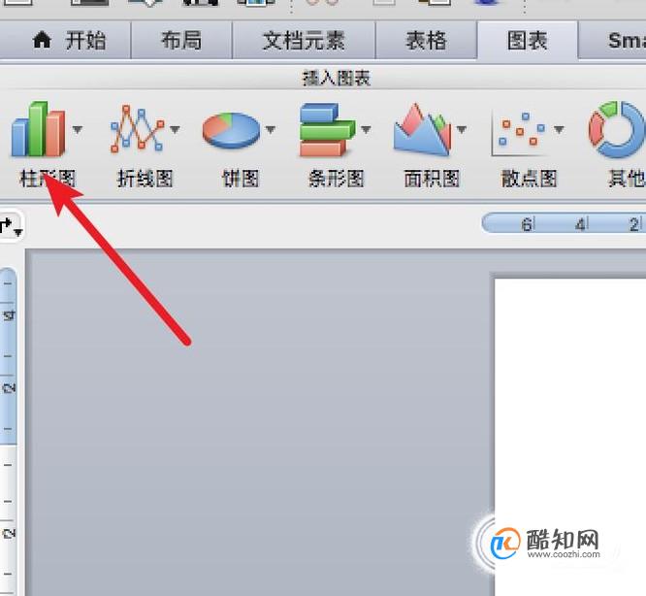Select the 图表 ribbon tab
Image resolution: width=646 pixels, height=596 pixels.
[528, 41]
